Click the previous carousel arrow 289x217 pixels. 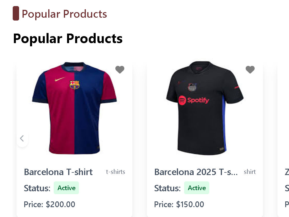pyautogui.click(x=22, y=138)
